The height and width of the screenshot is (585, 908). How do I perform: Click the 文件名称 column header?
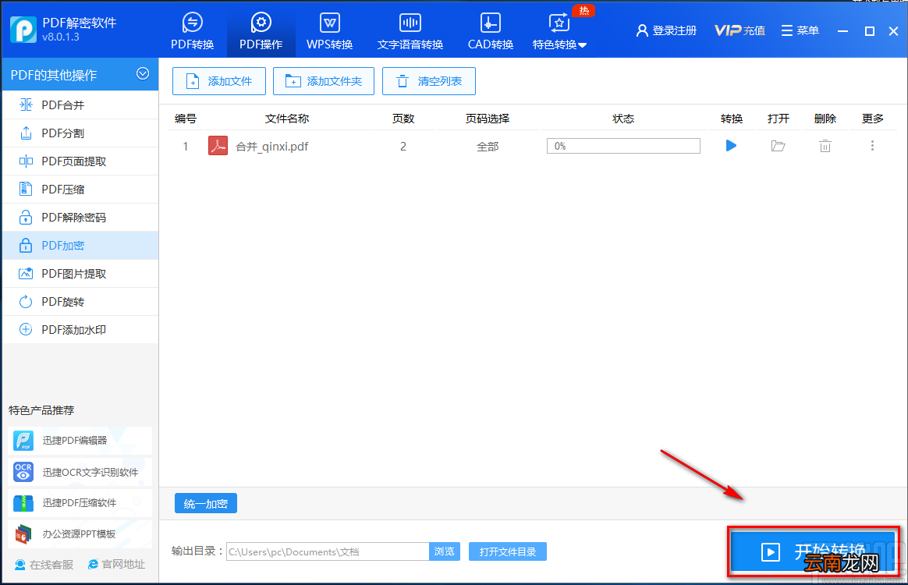(x=286, y=119)
